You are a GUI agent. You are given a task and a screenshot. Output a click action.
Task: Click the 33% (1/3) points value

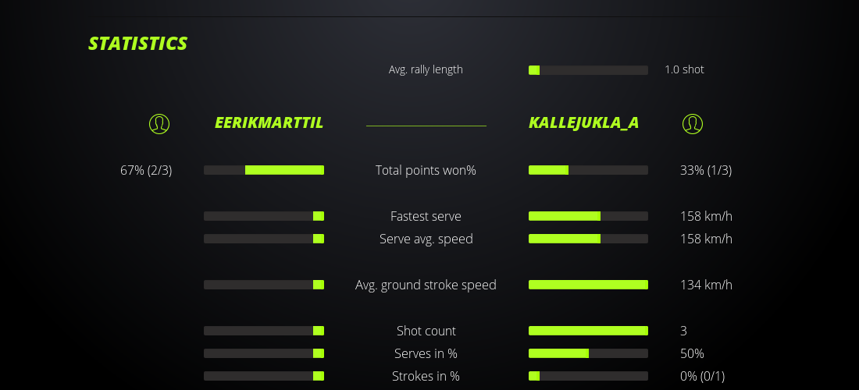pyautogui.click(x=706, y=170)
